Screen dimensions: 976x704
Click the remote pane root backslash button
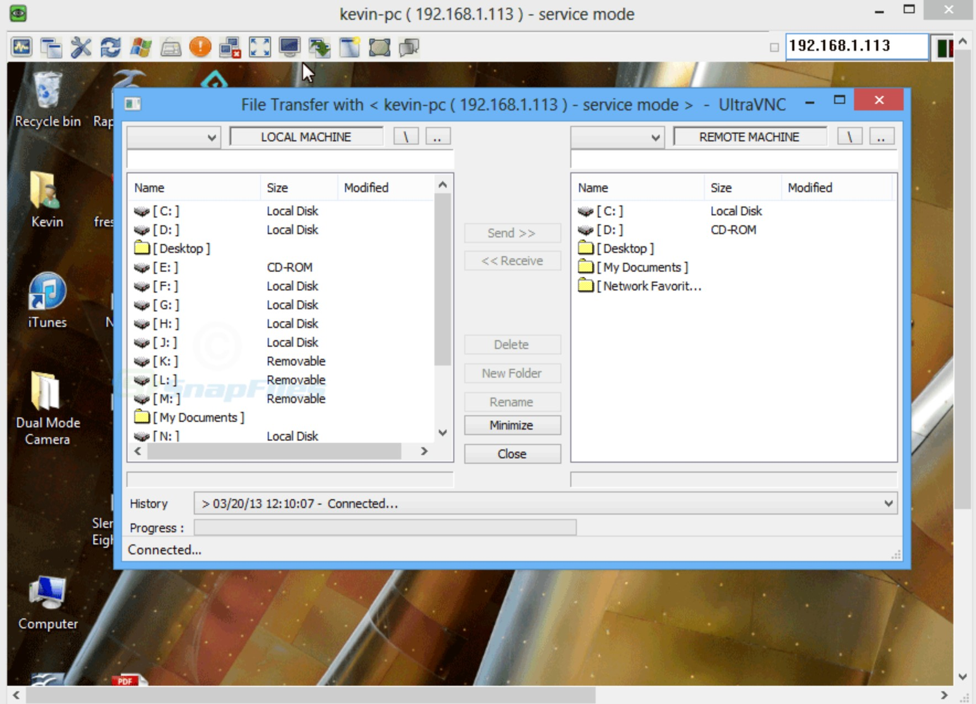click(x=850, y=137)
